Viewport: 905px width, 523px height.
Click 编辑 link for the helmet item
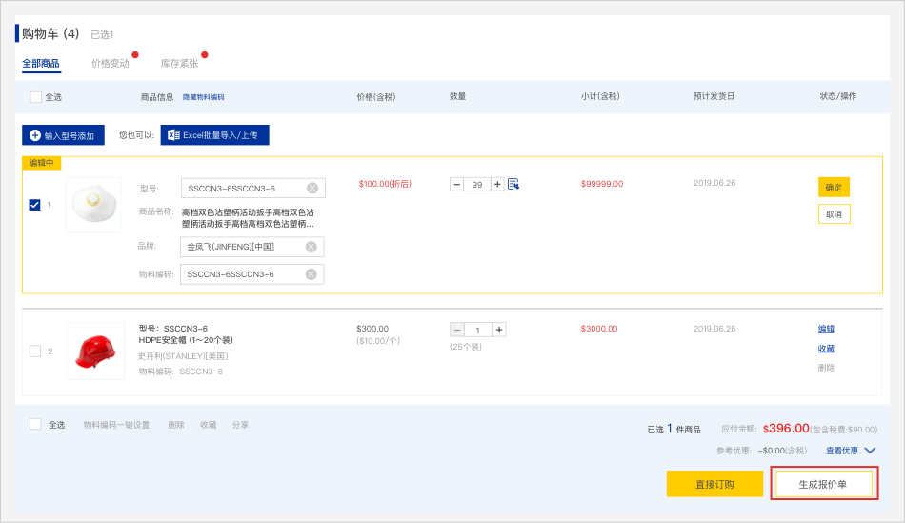(x=826, y=329)
